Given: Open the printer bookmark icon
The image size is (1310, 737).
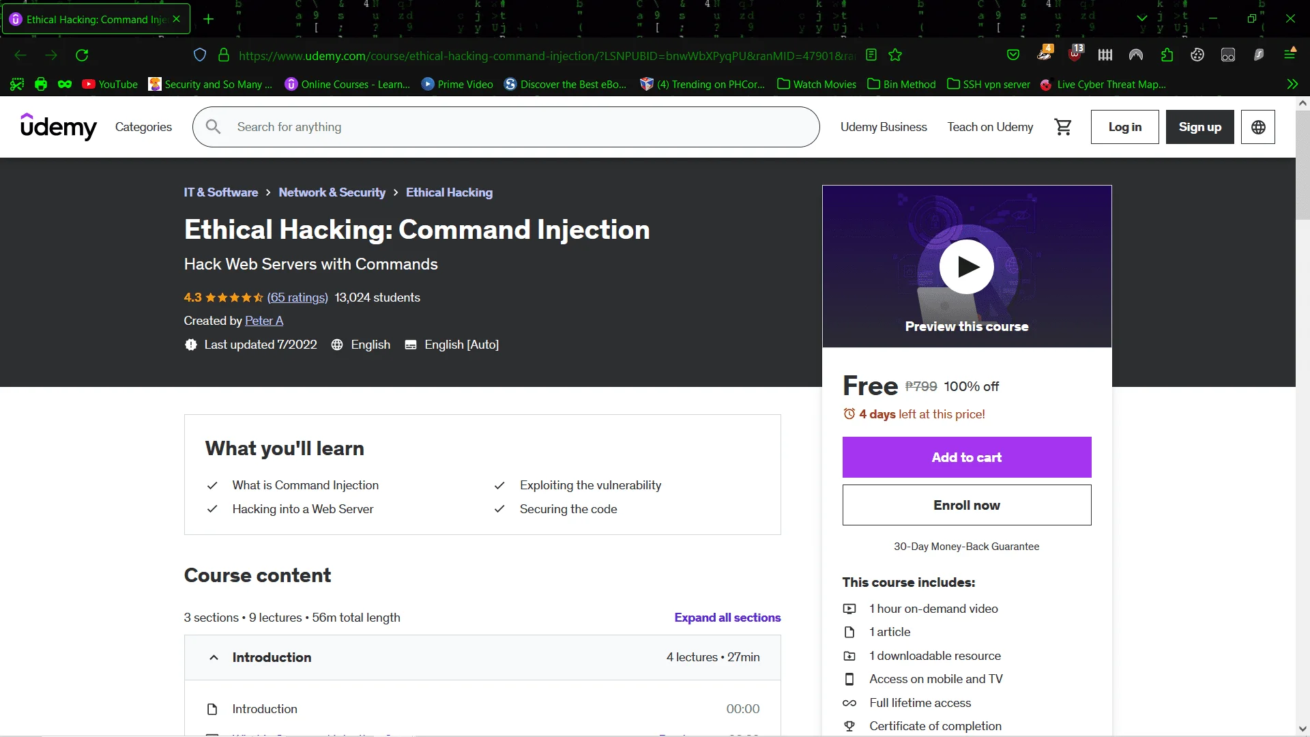Looking at the screenshot, I should coord(41,85).
